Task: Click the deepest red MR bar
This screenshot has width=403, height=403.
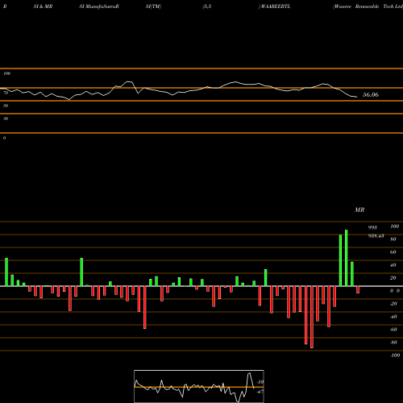Action: click(312, 317)
